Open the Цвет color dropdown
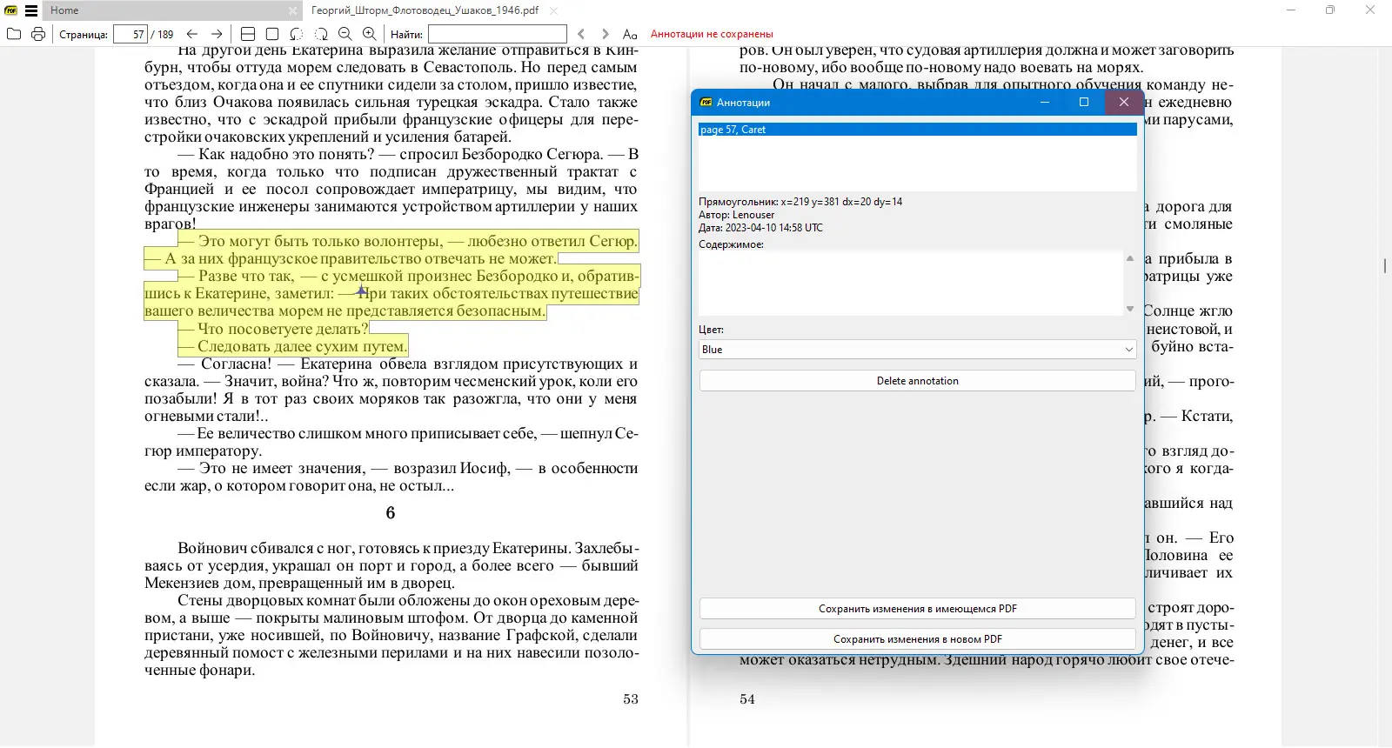Screen dimensions: 1392x748 click(x=918, y=350)
